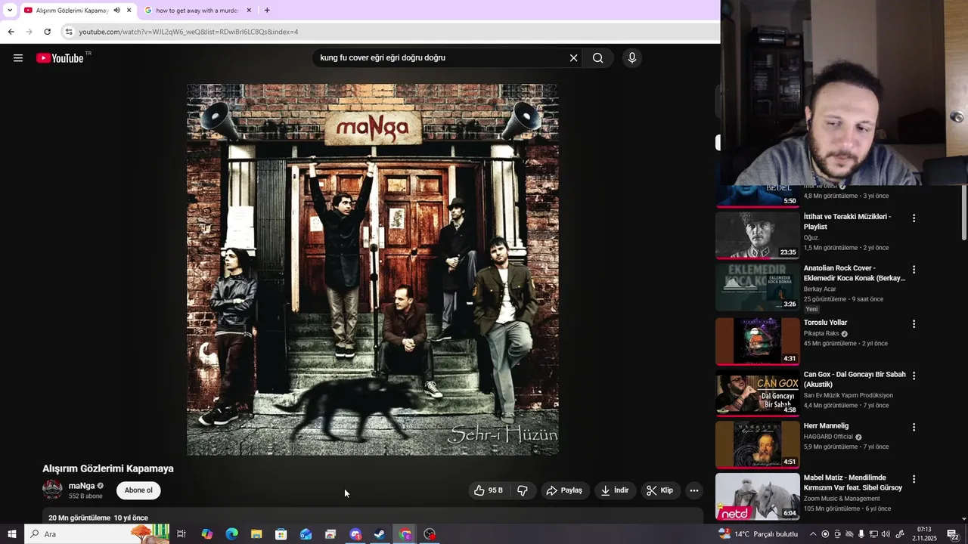Launch Microsoft Edge from taskbar
The image size is (968, 544).
tap(232, 534)
